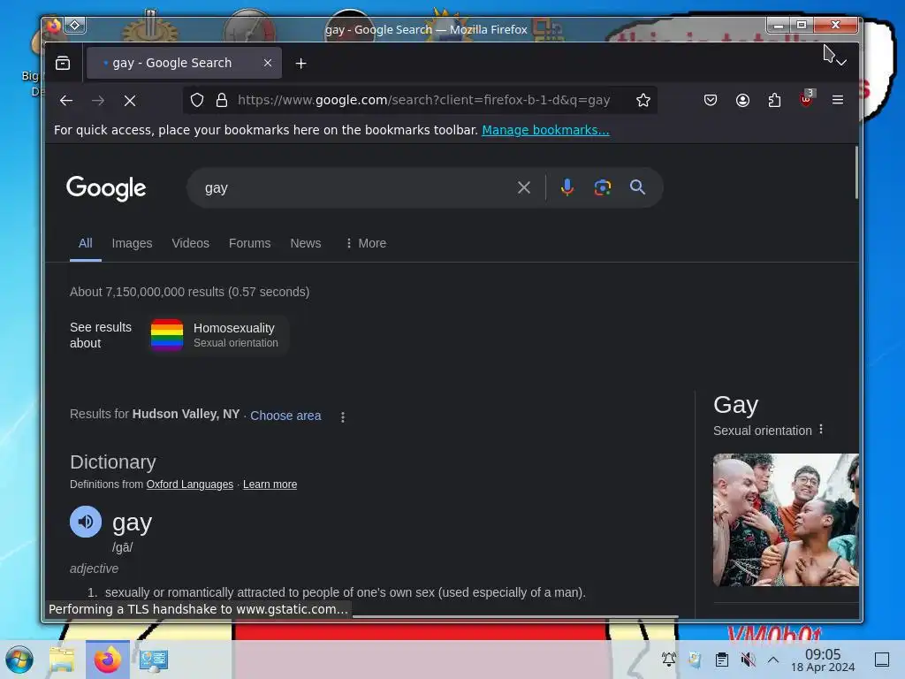Open the Homosexuality sexual orientation card
Image resolution: width=905 pixels, height=679 pixels.
pyautogui.click(x=217, y=335)
